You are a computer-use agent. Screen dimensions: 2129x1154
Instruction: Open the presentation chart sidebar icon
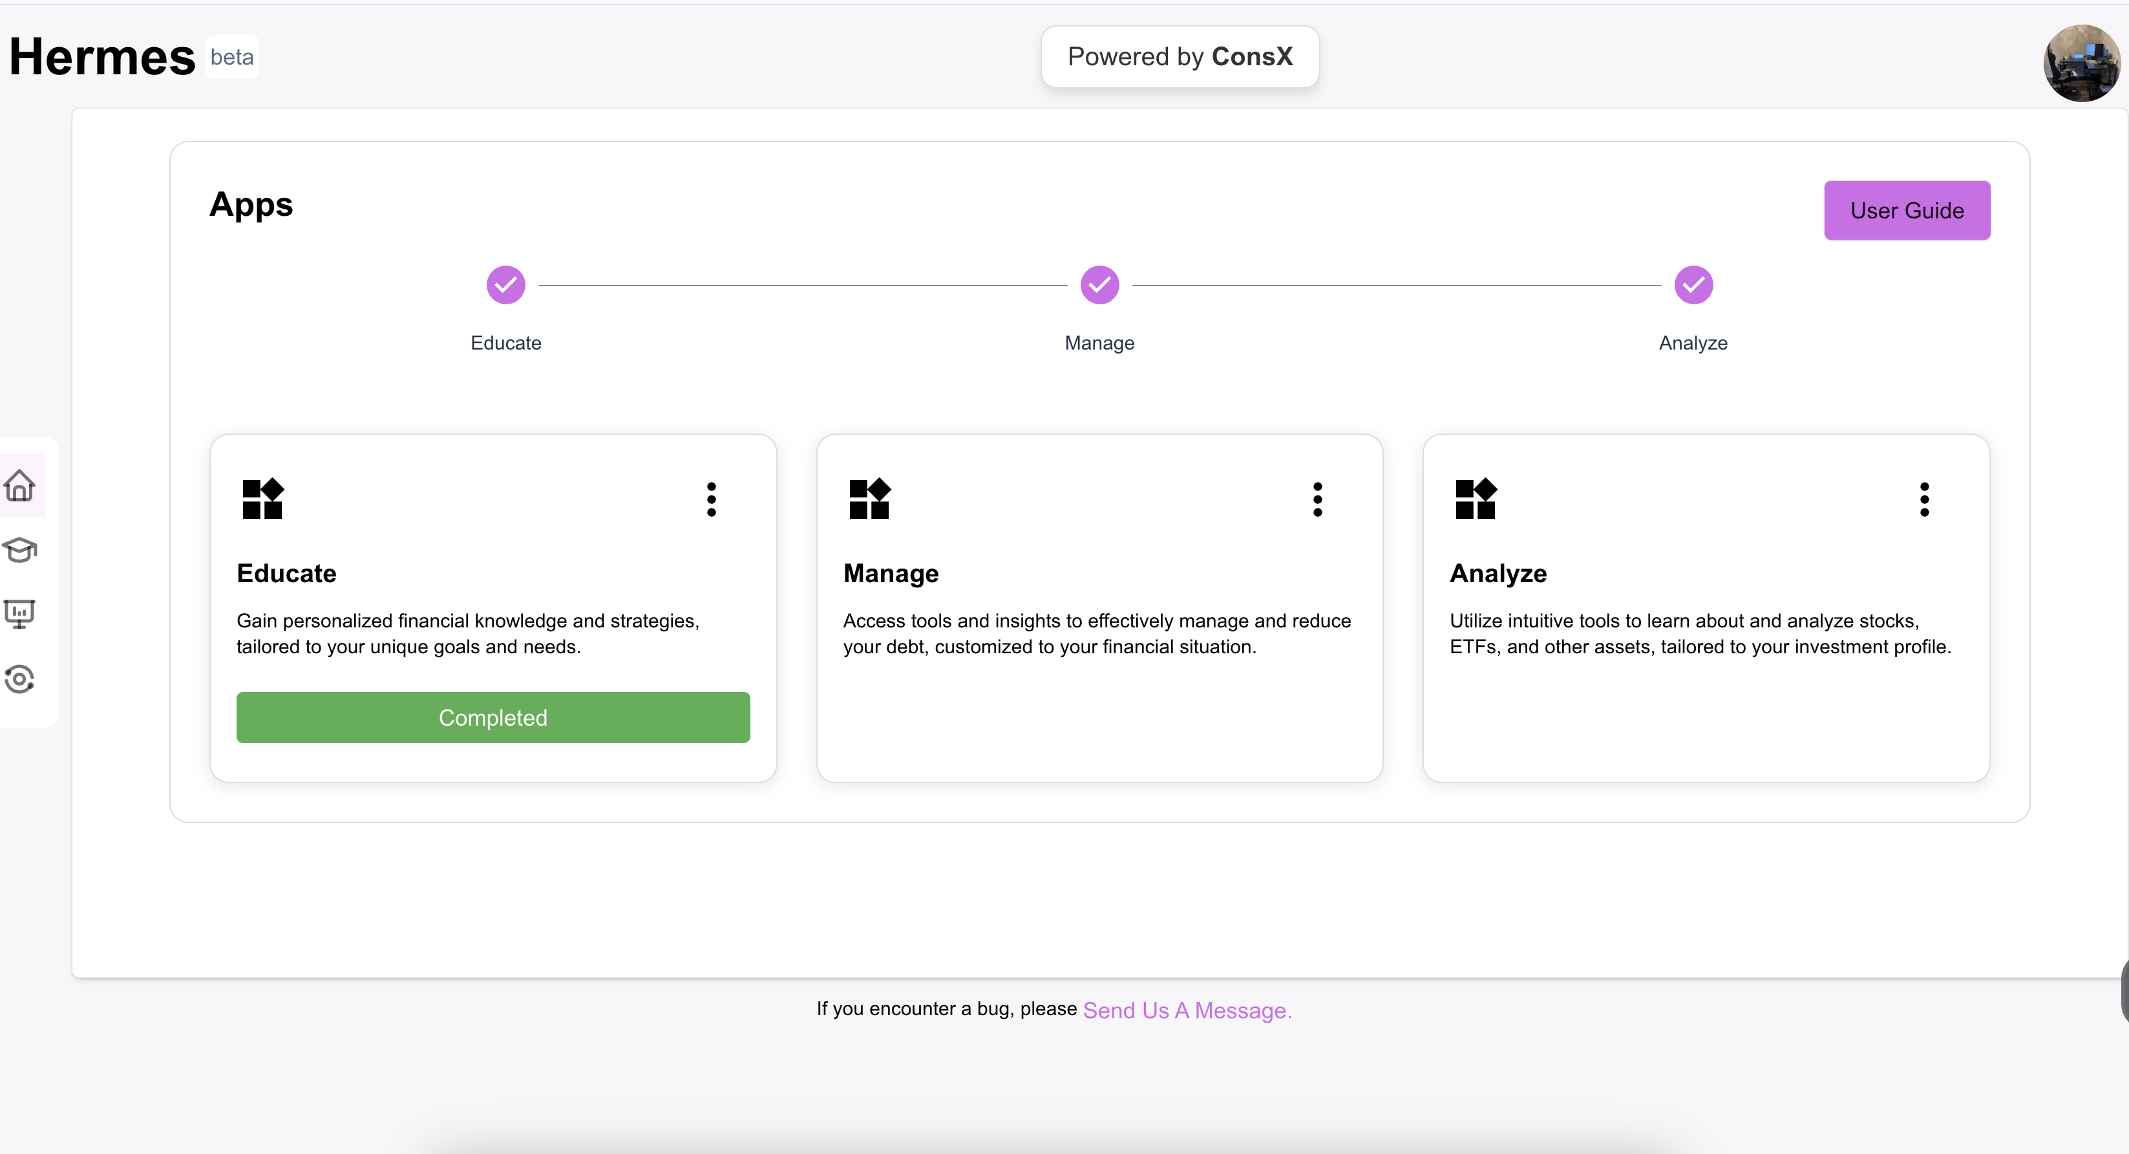pyautogui.click(x=20, y=614)
